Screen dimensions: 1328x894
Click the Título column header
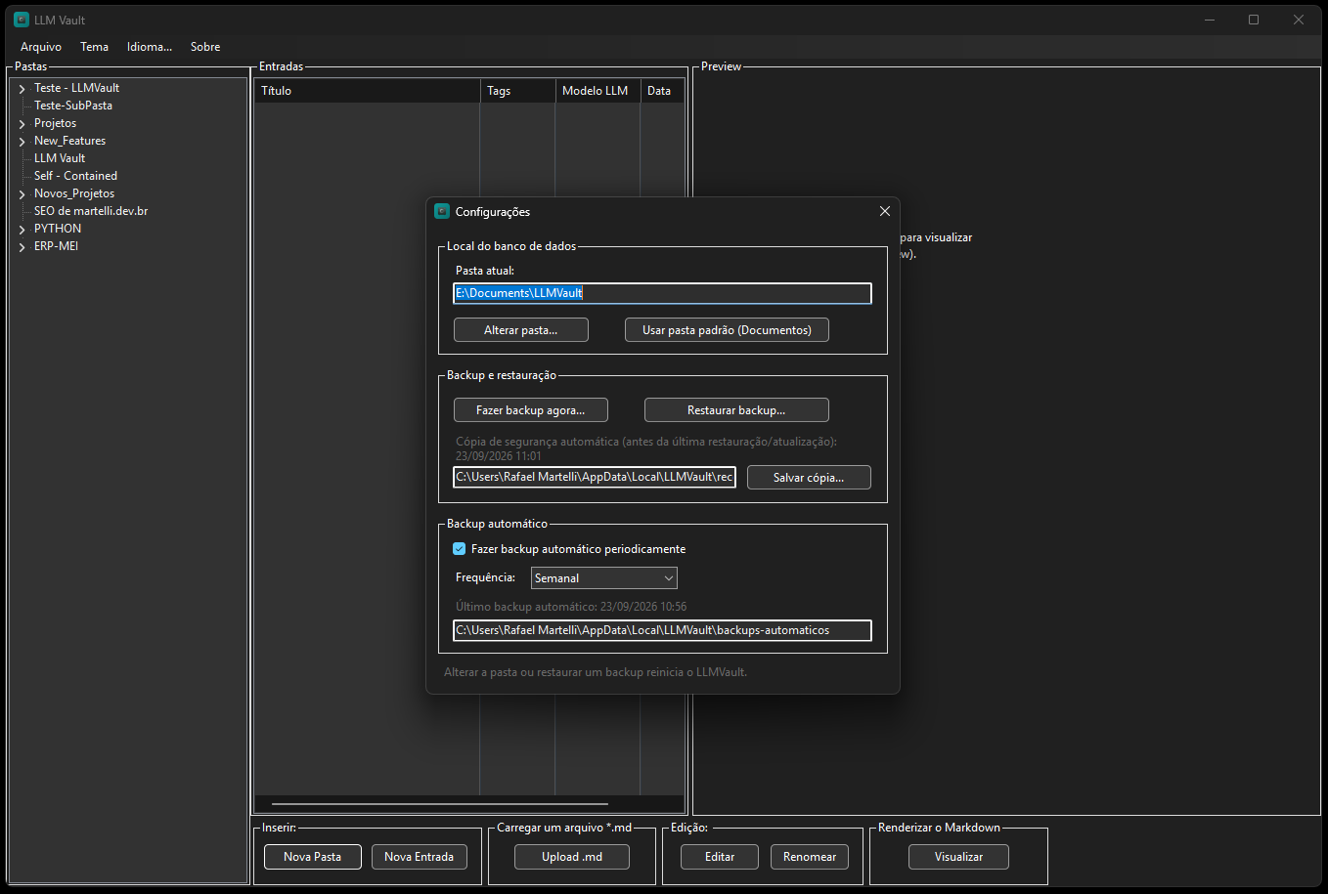[x=367, y=91]
